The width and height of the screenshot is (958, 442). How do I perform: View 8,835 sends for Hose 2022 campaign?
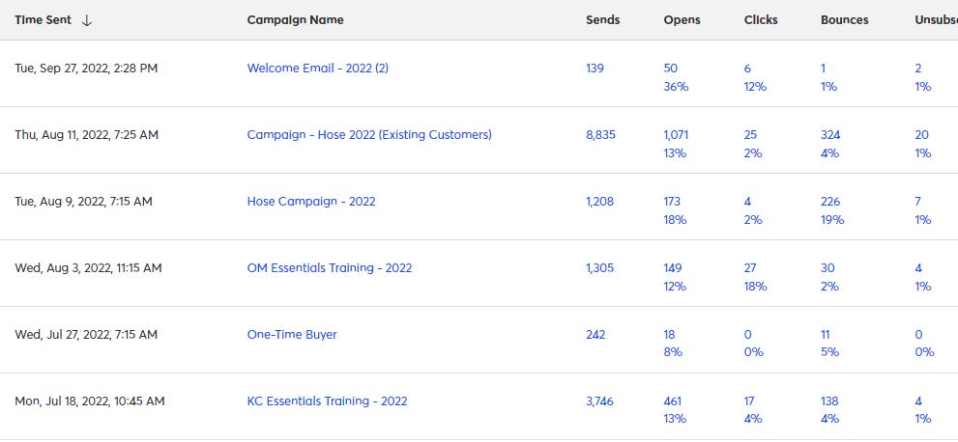(x=600, y=135)
